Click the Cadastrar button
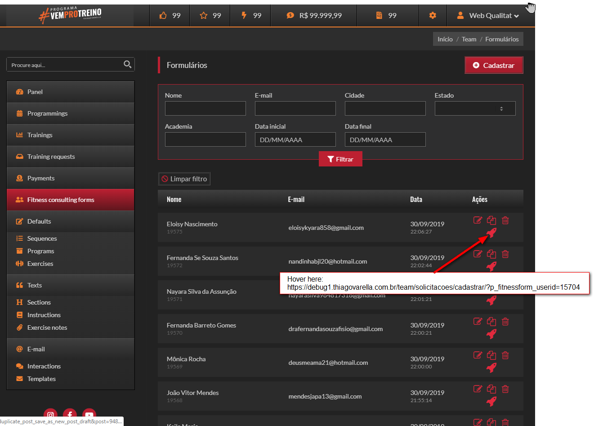 click(x=494, y=65)
